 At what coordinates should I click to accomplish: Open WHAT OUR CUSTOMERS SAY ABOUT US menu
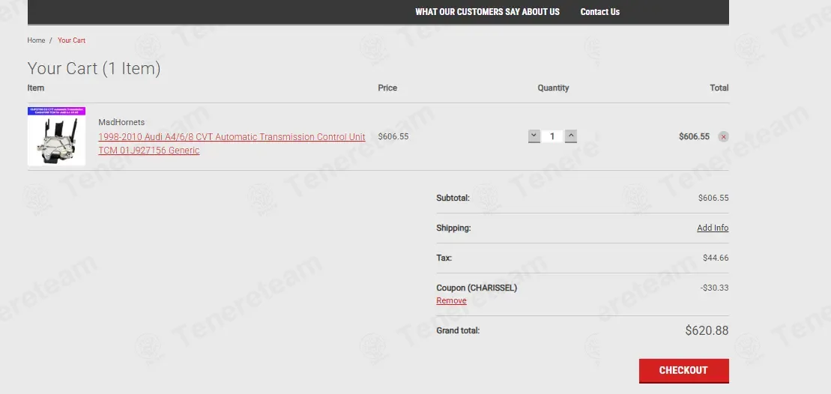point(487,12)
